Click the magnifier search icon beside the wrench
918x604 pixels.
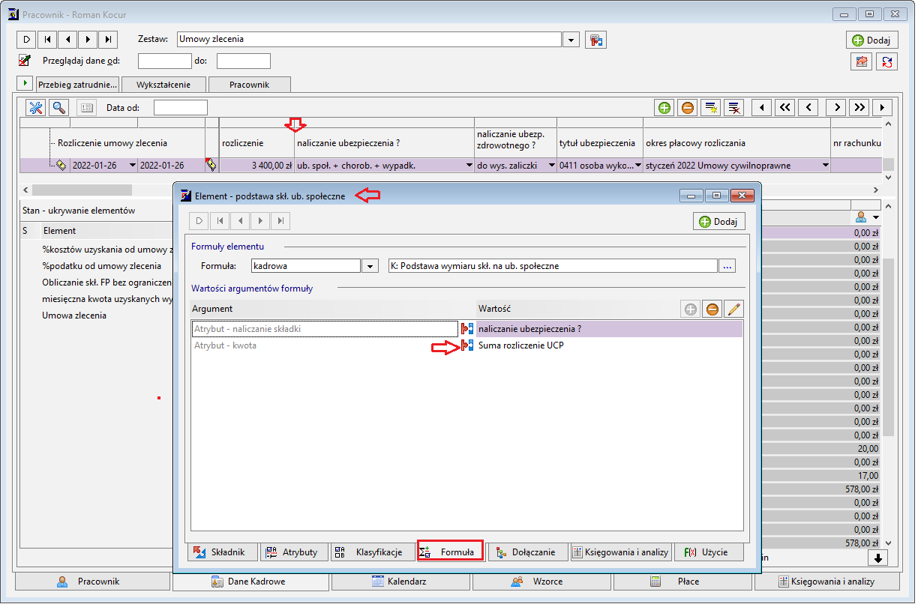(x=58, y=107)
